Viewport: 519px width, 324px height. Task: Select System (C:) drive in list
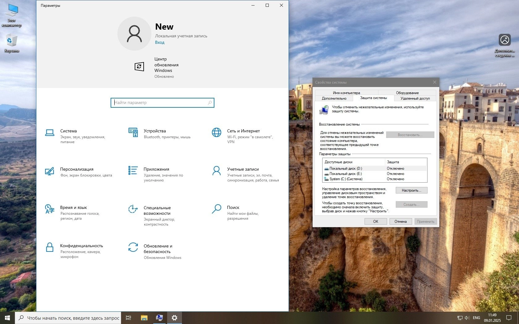[346, 179]
